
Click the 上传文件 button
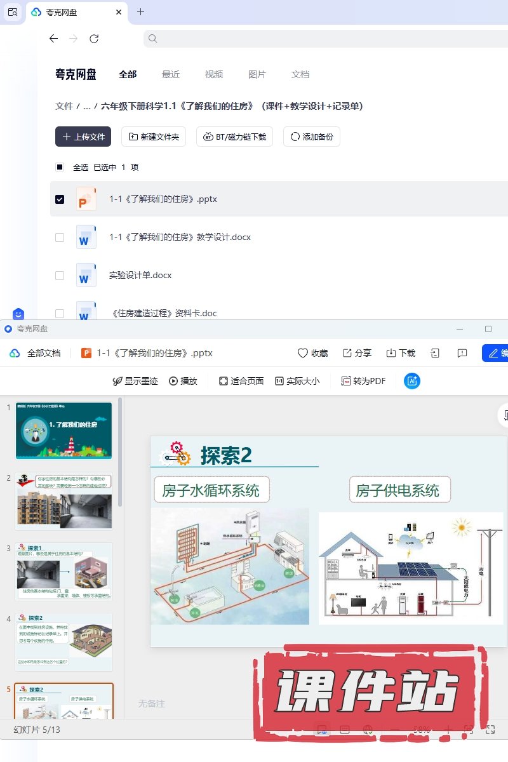click(83, 137)
